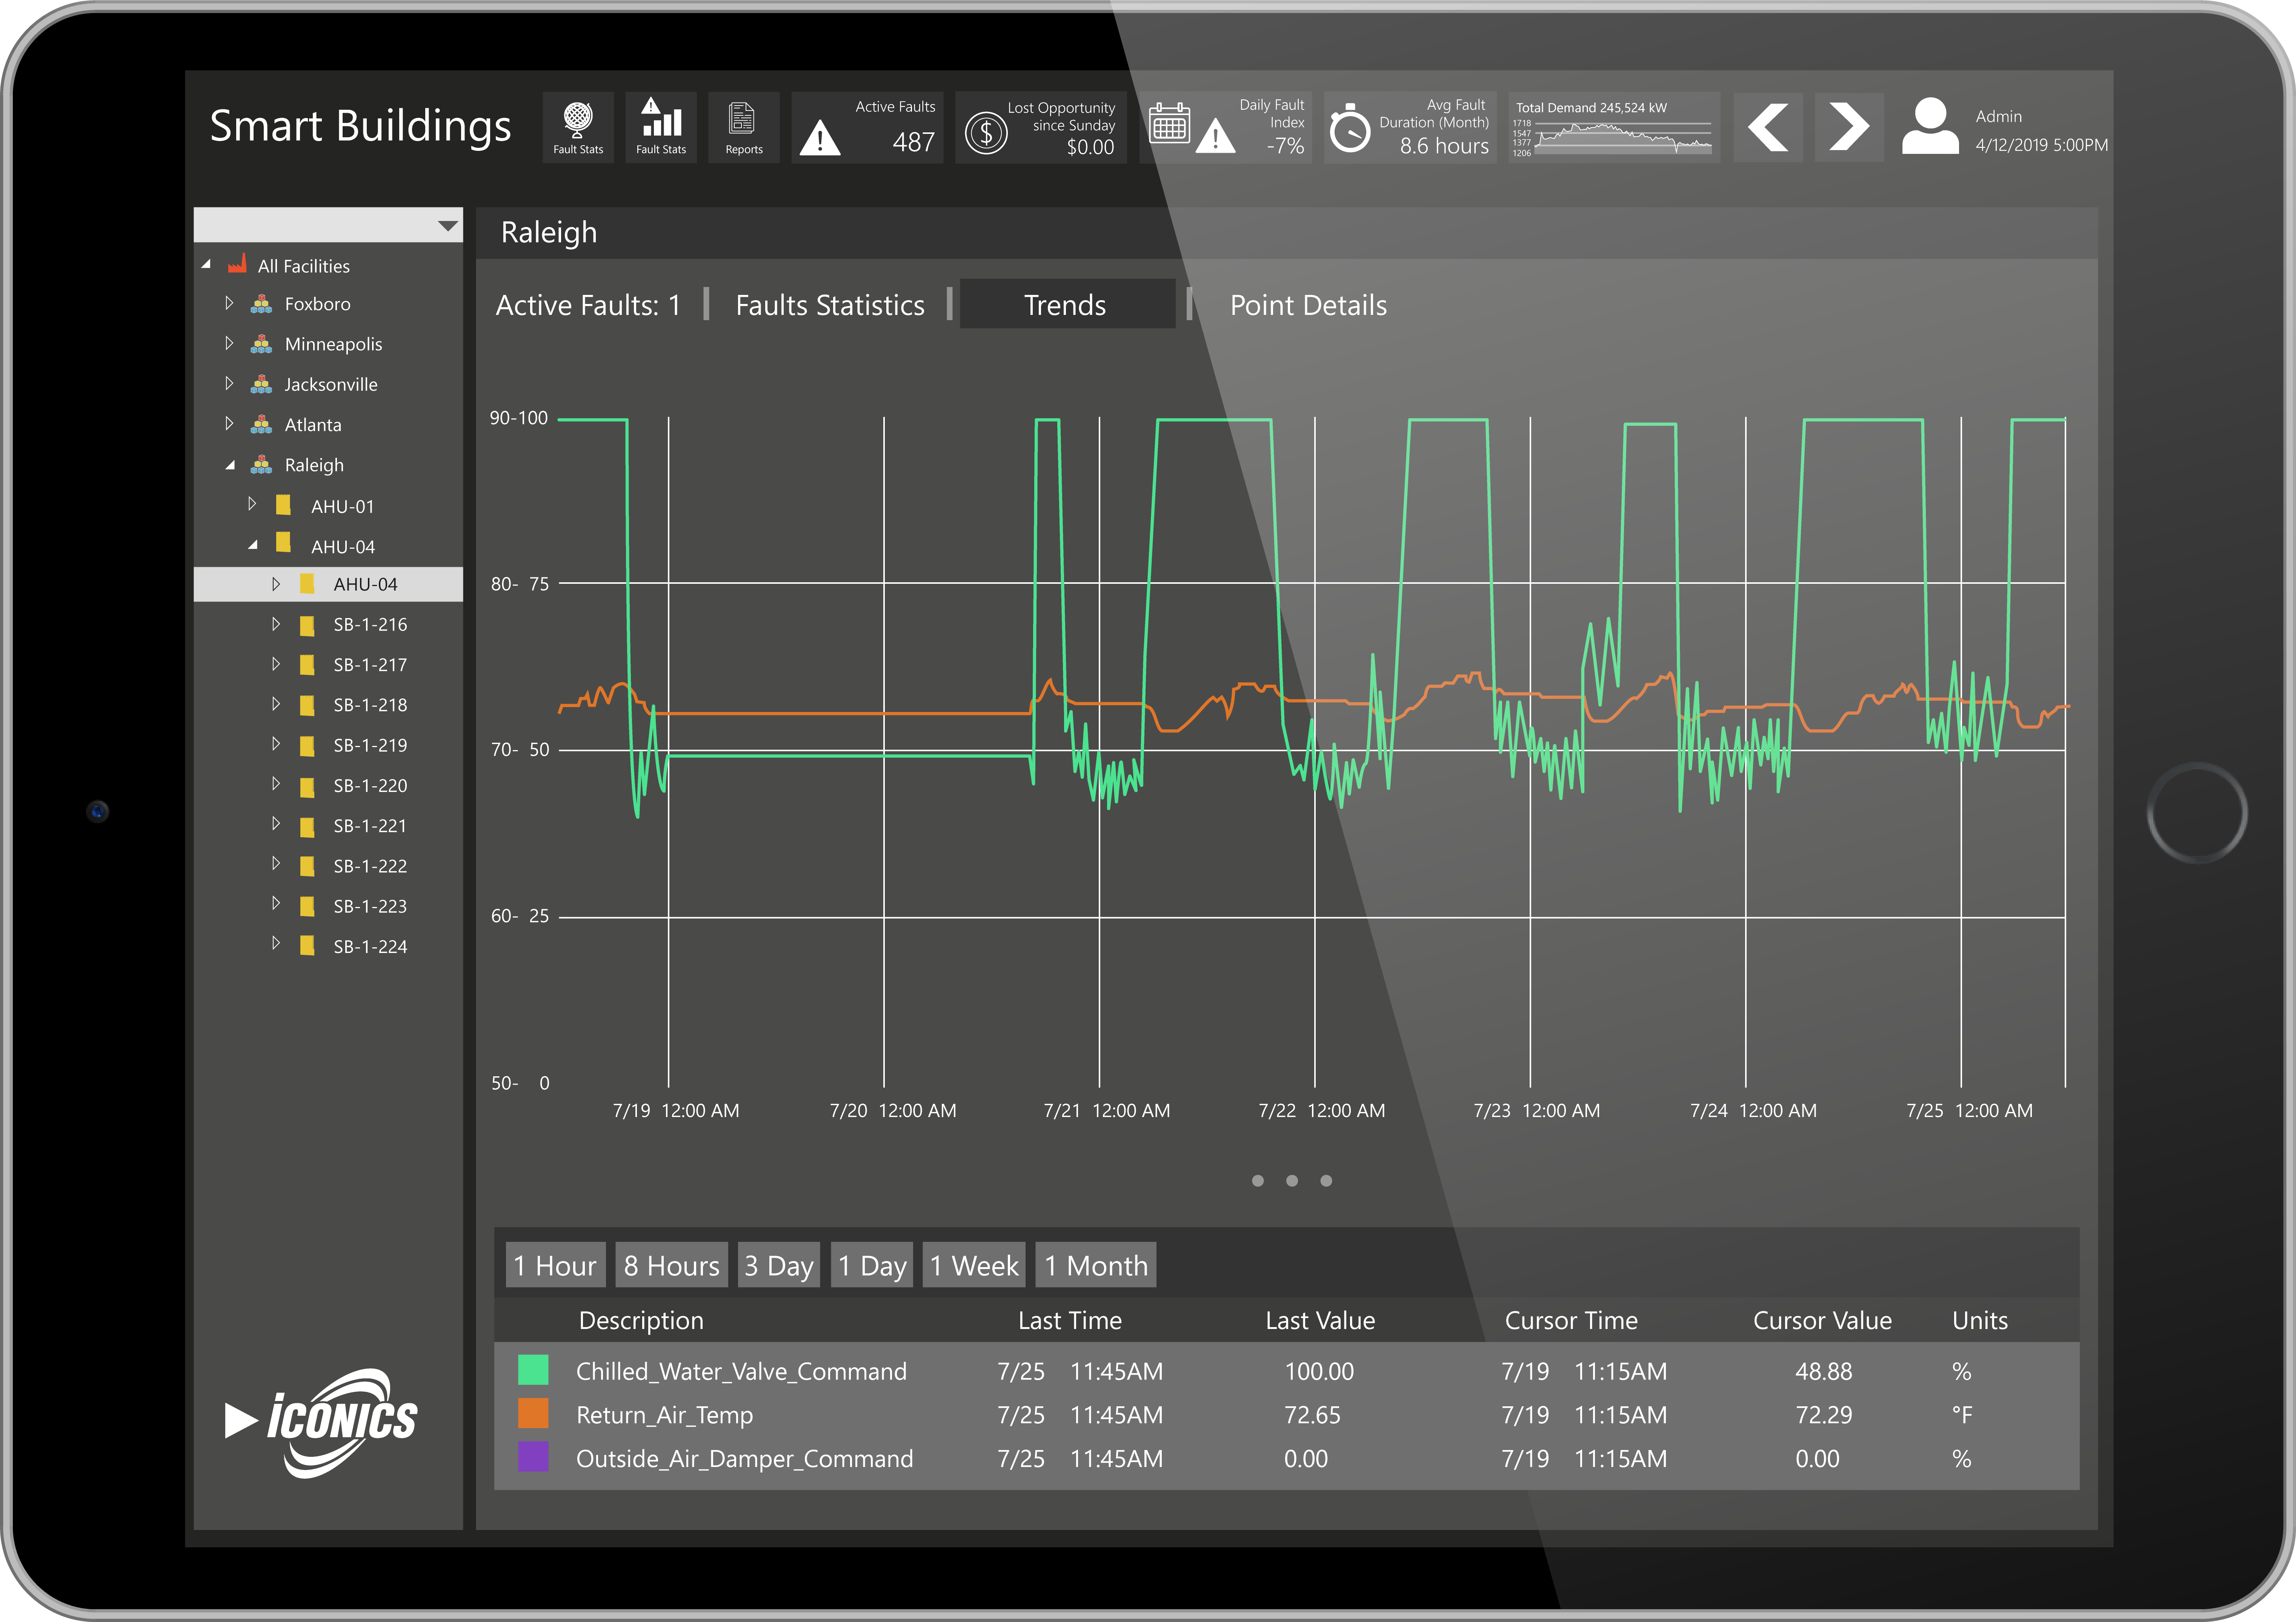
Task: Go back with the left arrow
Action: coord(1768,128)
